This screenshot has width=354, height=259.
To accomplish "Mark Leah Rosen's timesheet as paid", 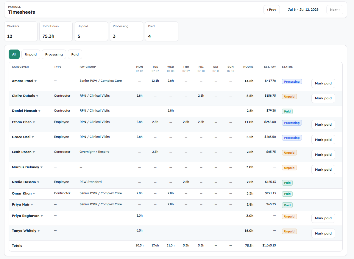I will [323, 155].
